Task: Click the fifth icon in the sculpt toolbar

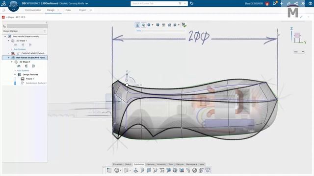Action: [x=163, y=25]
